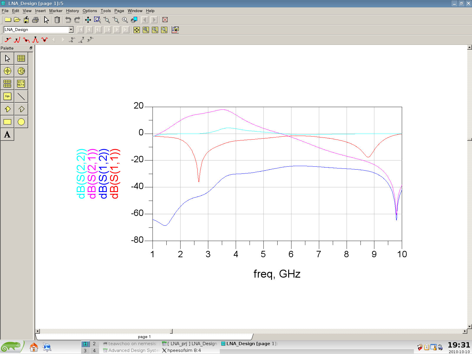Switch to the page 1 tab

coord(144,337)
